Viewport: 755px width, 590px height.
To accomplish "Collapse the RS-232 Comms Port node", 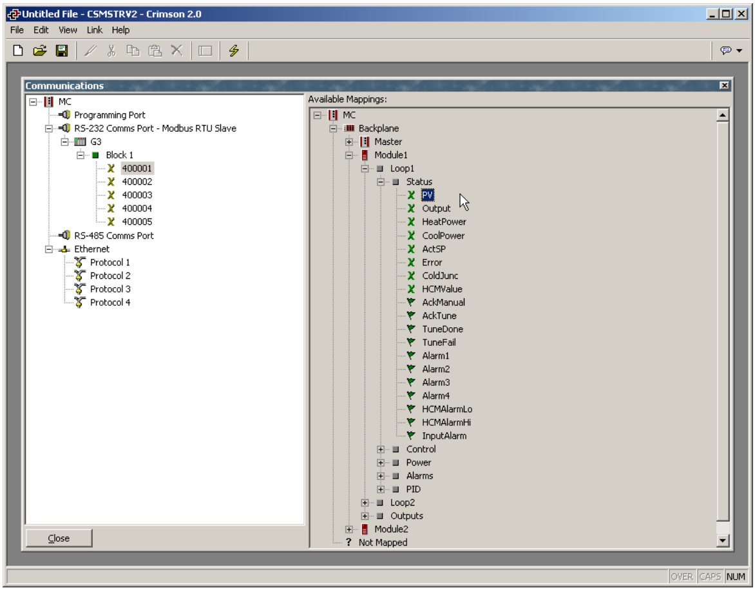I will (x=48, y=128).
